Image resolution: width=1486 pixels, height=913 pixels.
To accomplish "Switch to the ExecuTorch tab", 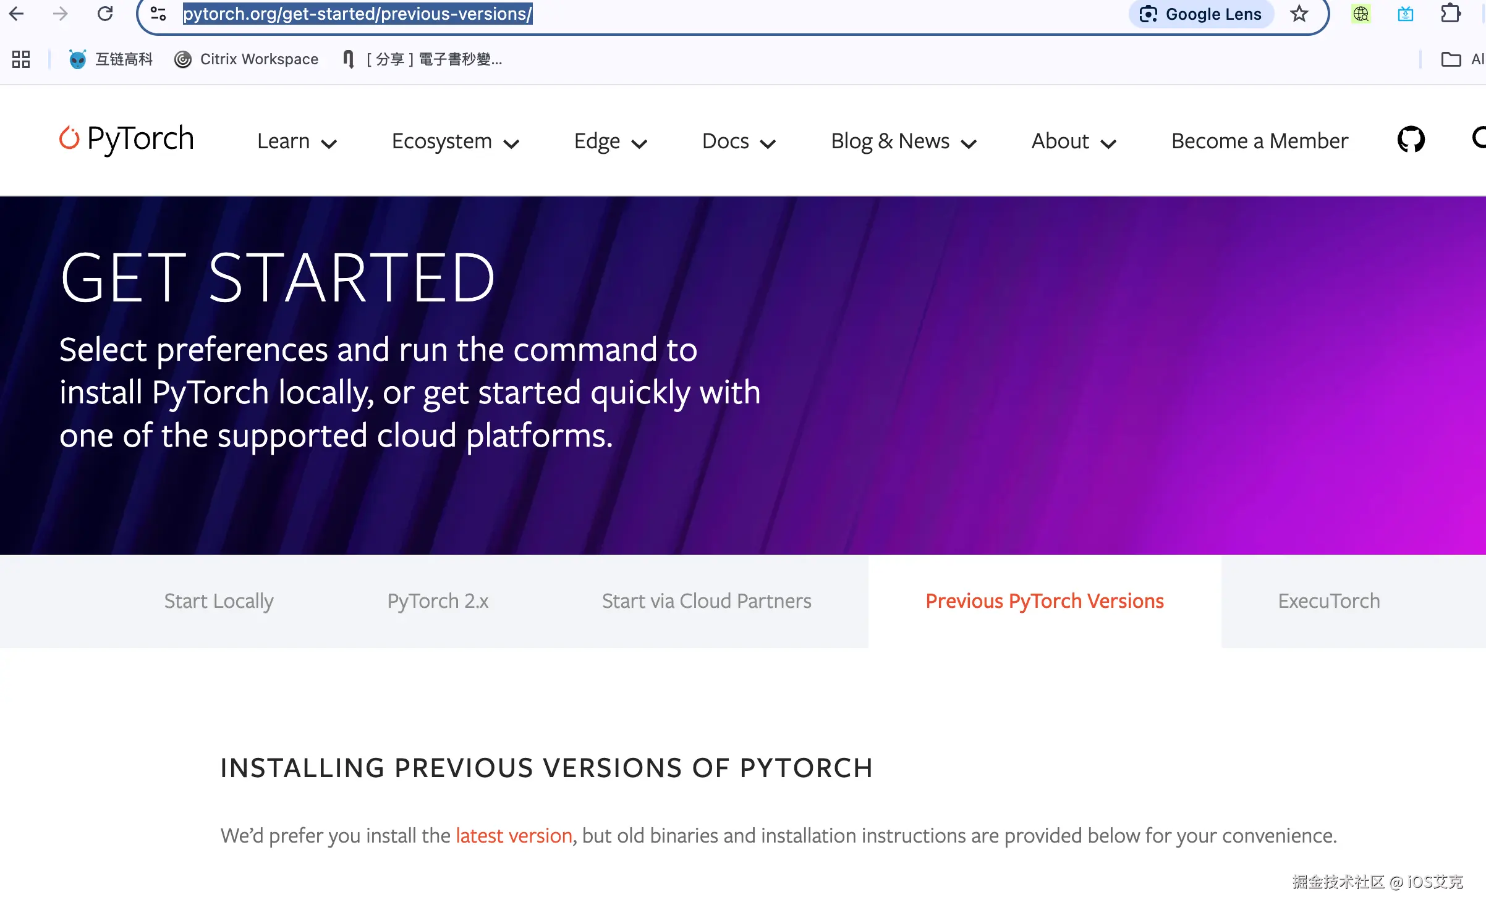I will (x=1329, y=601).
